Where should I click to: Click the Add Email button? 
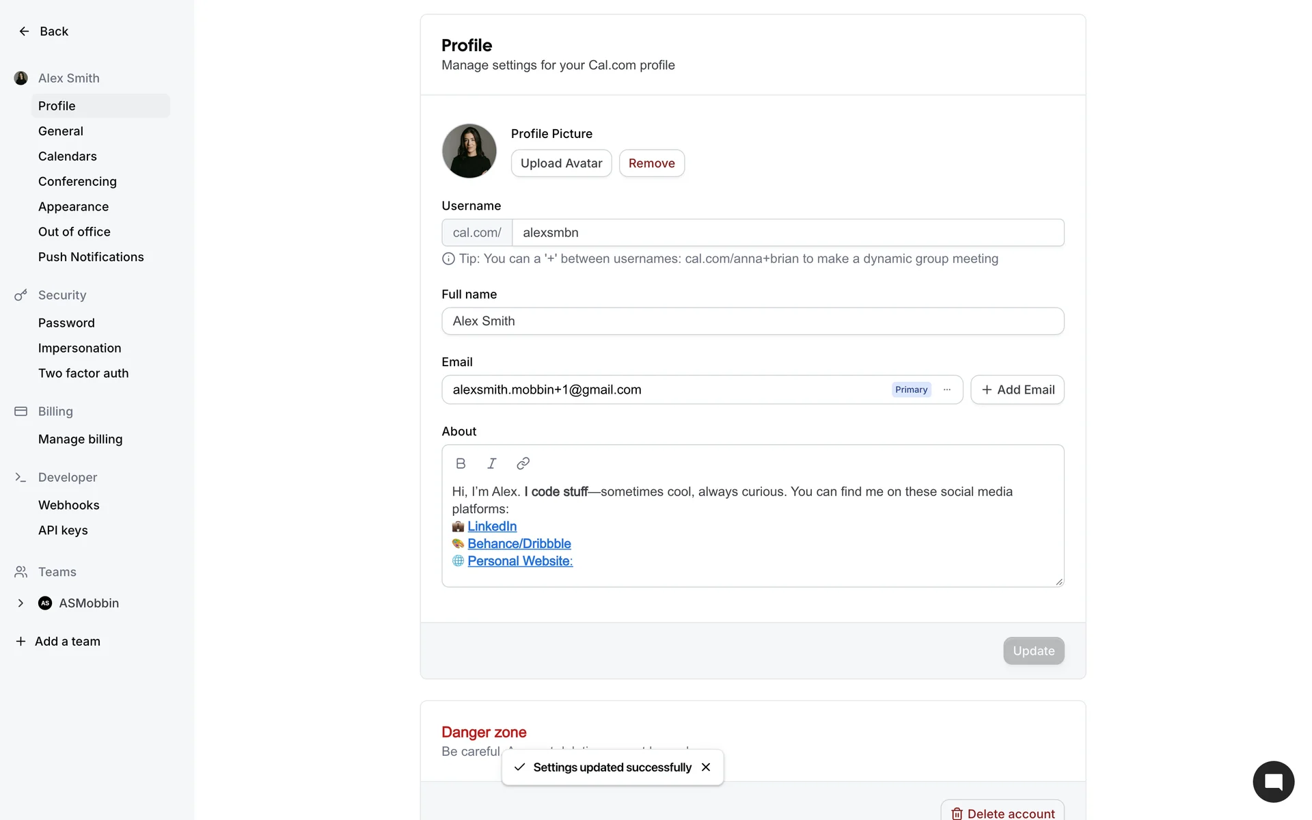point(1017,389)
